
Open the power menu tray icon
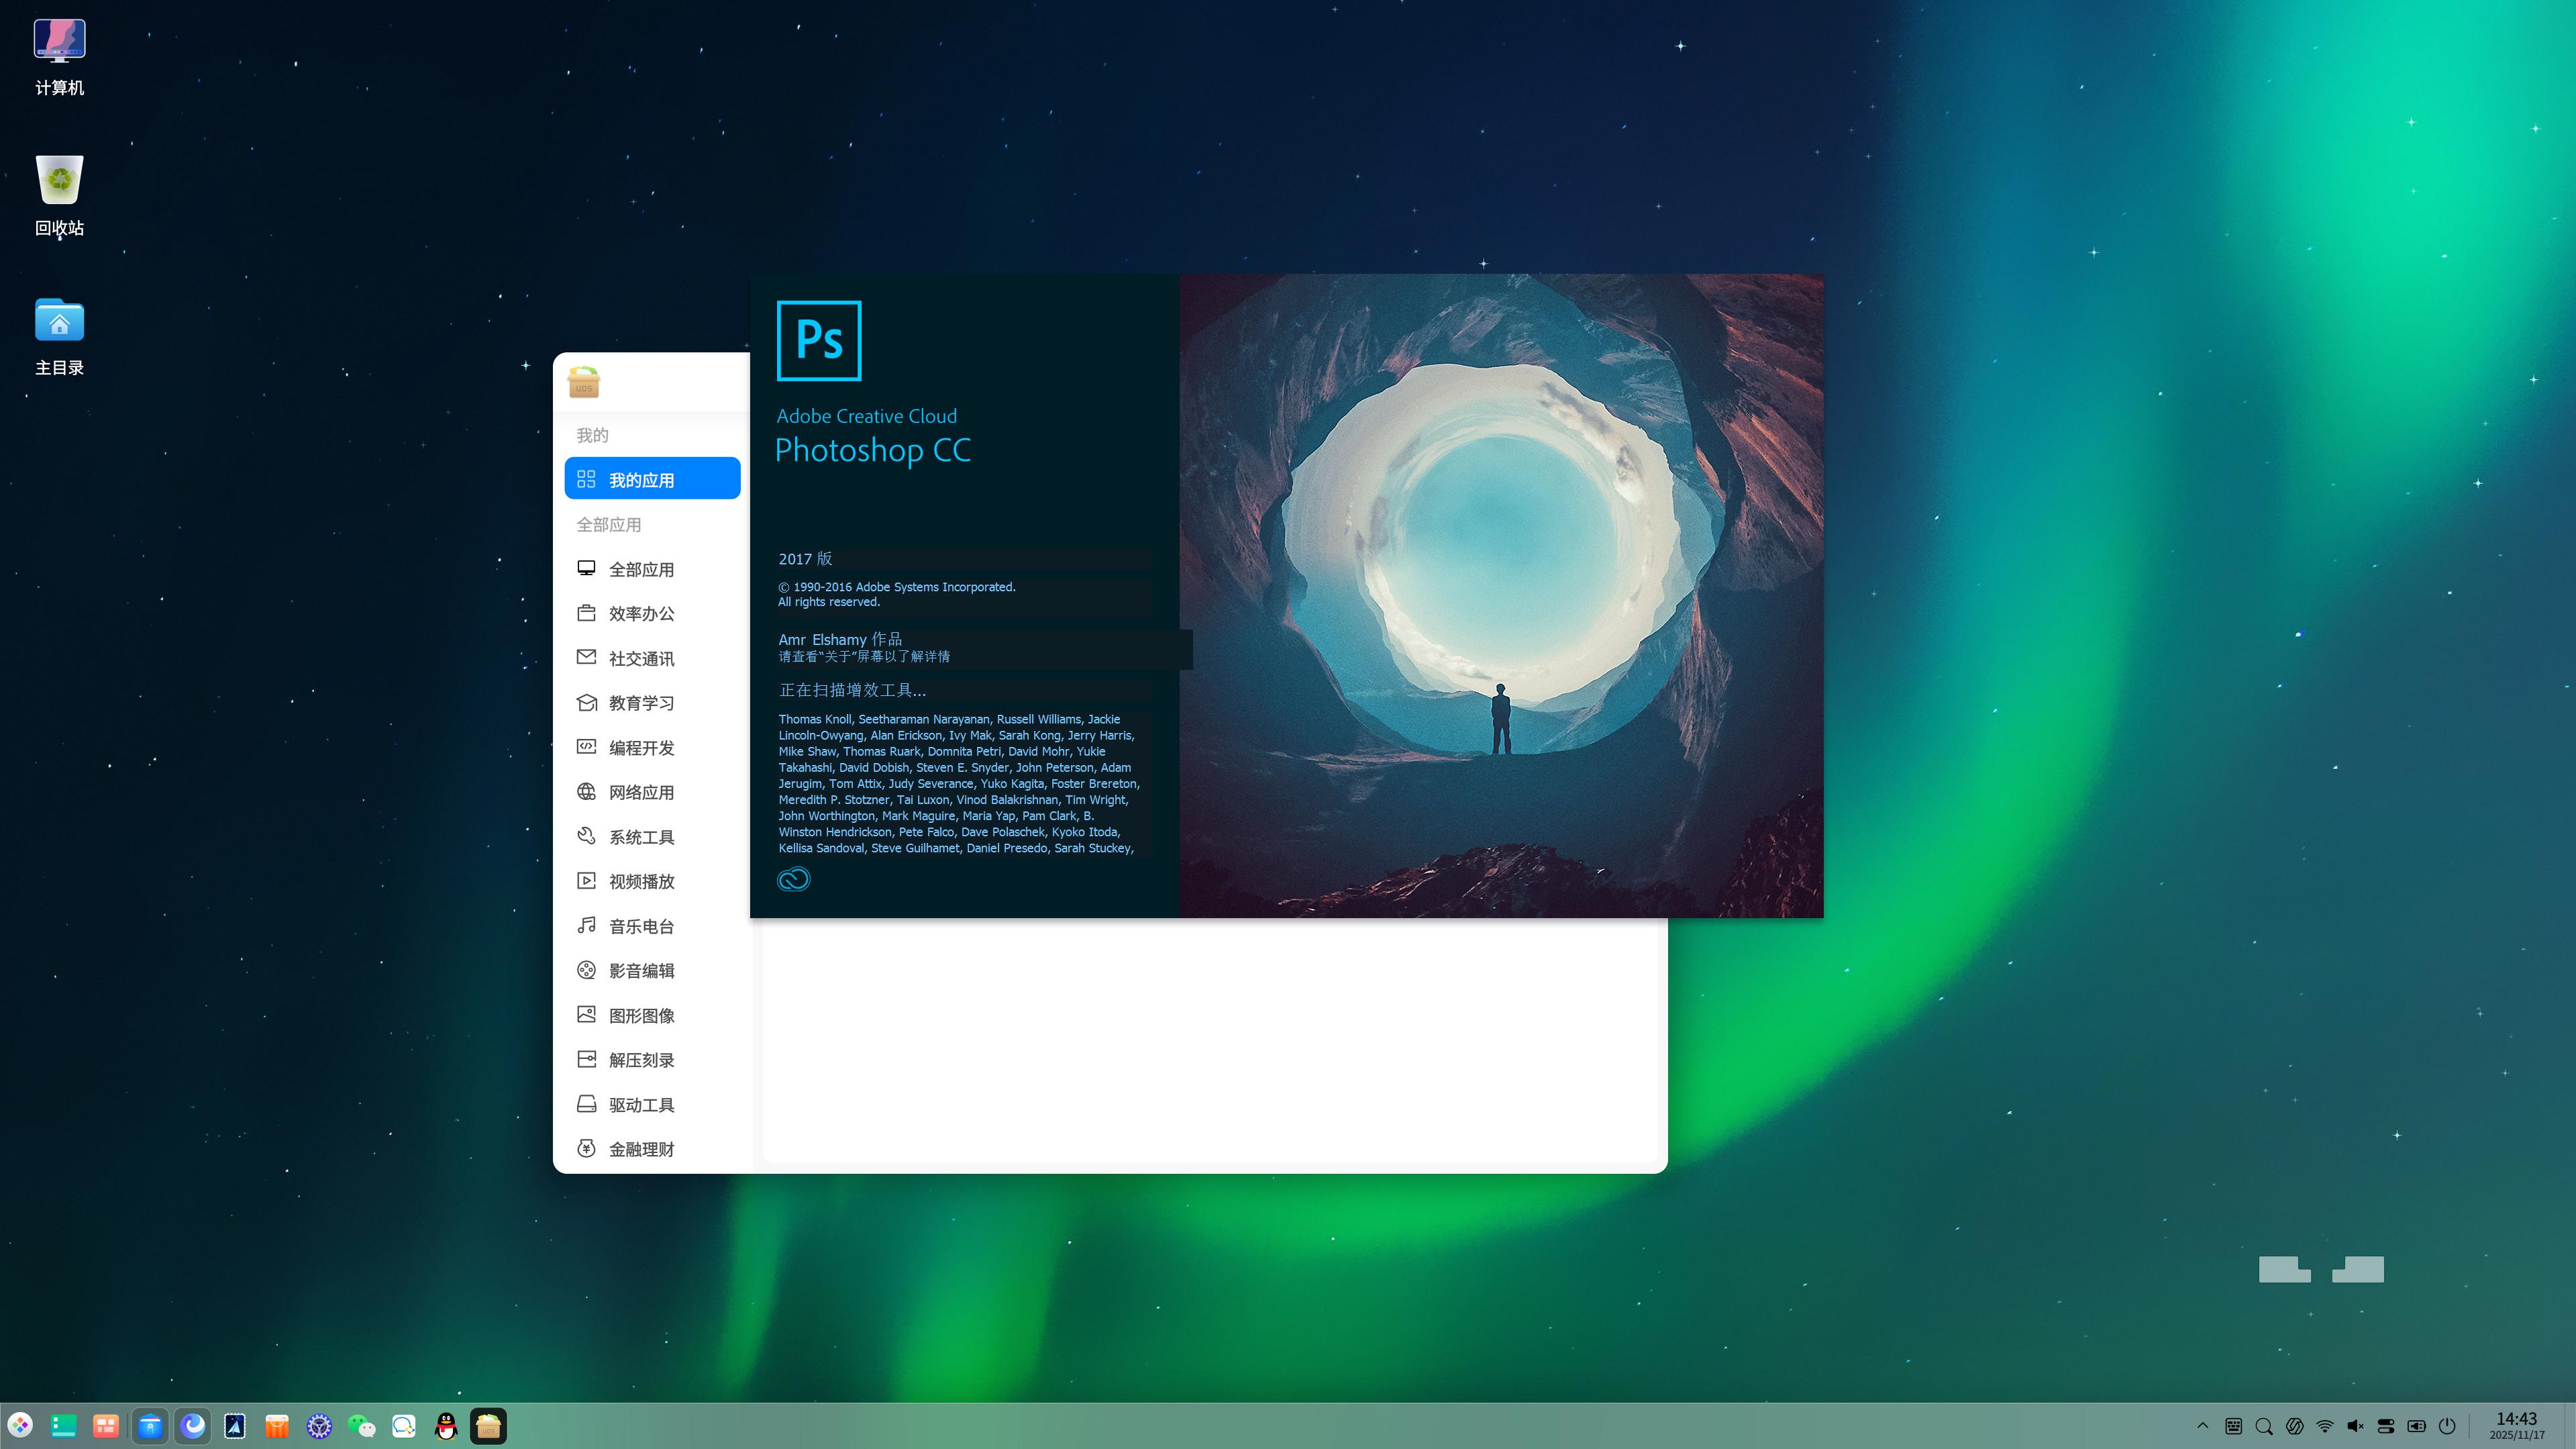pyautogui.click(x=2447, y=1426)
